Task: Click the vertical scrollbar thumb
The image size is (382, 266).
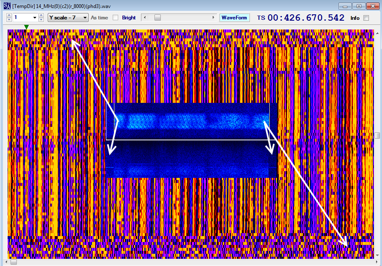Action: (377, 135)
